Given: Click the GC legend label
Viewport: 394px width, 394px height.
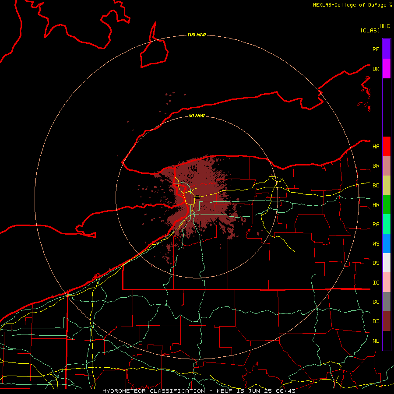Looking at the screenshot, I should click(376, 302).
